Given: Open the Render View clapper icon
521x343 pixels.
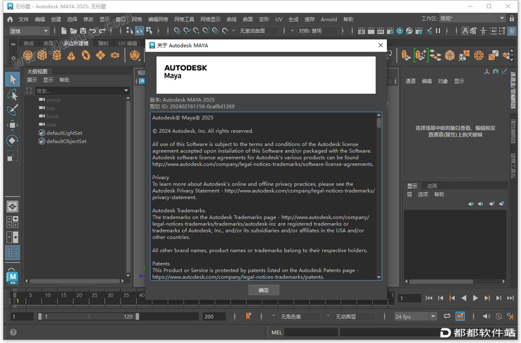Looking at the screenshot, I should tap(362, 31).
